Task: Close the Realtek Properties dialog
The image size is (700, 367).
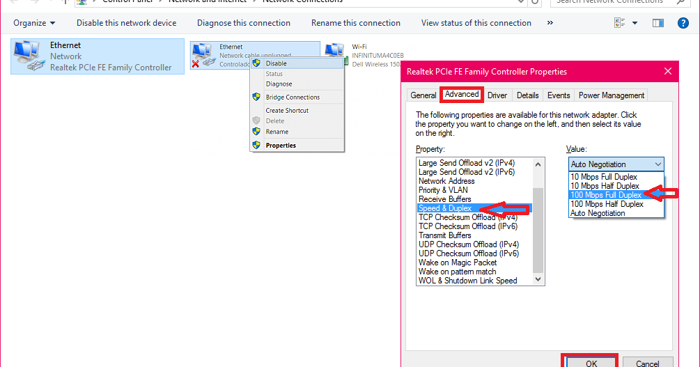Action: tap(668, 72)
